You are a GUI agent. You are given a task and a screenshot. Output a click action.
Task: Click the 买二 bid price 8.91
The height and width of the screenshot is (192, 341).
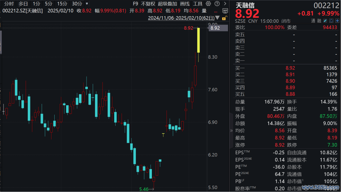[290, 75]
